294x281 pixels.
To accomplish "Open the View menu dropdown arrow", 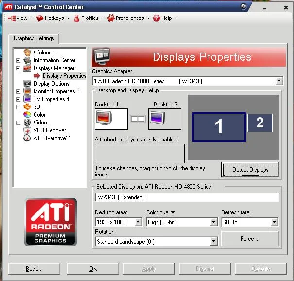I will [x=32, y=18].
